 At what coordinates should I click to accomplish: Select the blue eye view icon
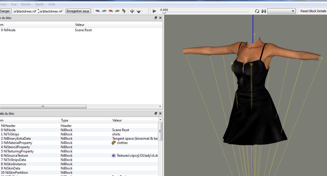coord(98,11)
